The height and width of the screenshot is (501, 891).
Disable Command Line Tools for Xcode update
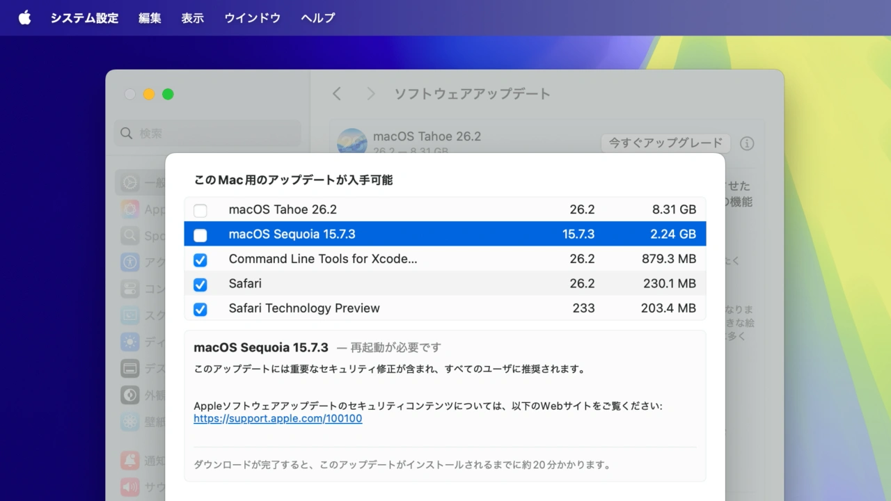[200, 260]
